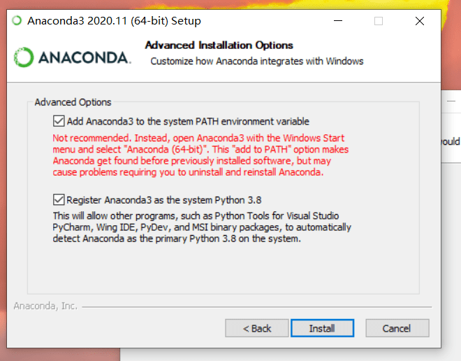461x361 pixels.
Task: Click the 'Anaconda, Inc.' footer text
Action: (45, 306)
